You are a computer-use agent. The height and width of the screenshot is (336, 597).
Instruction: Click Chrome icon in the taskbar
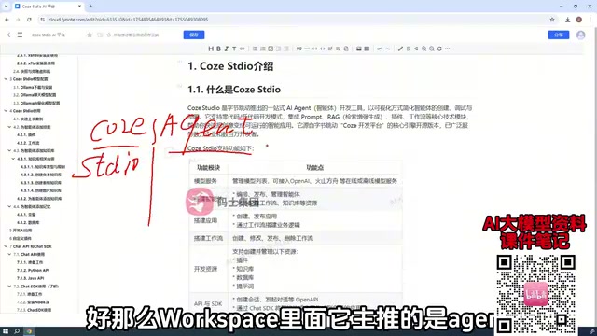[x=29, y=331]
